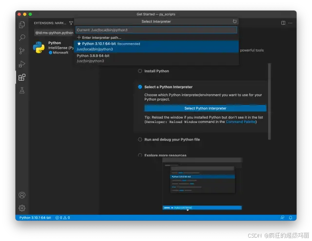The image size is (312, 241).
Task: Click the verified badge next to Microsoft
Action: pos(50,52)
